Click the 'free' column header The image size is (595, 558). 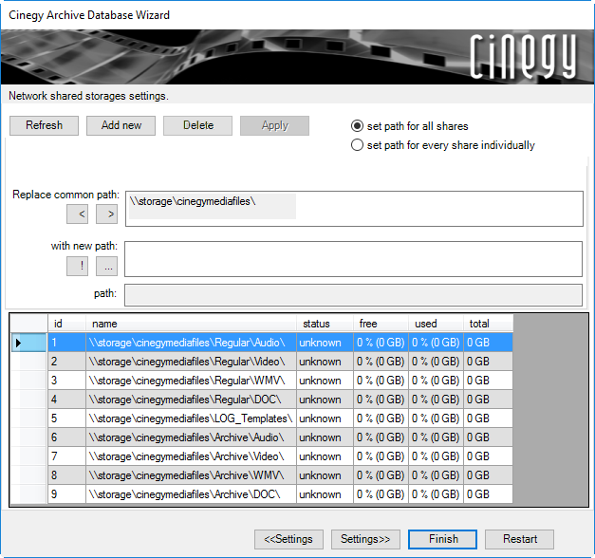[381, 324]
